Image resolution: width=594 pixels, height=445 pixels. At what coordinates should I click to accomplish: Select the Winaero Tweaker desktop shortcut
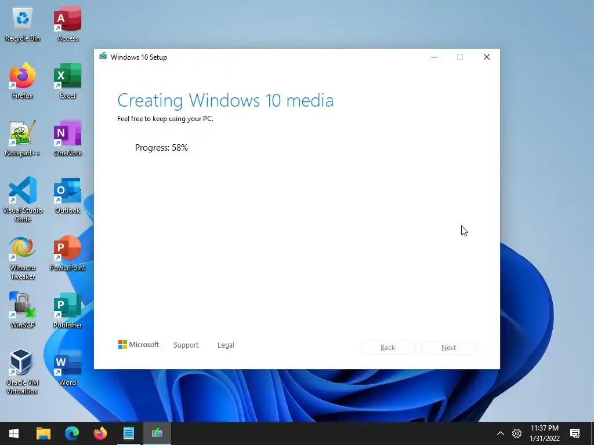click(x=23, y=258)
